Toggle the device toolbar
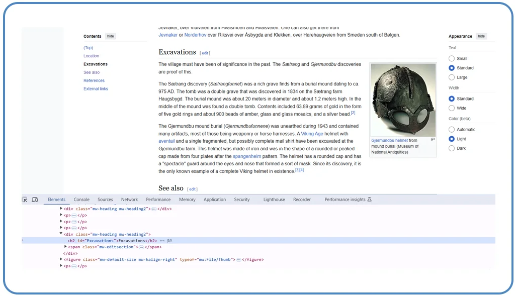 pos(34,200)
